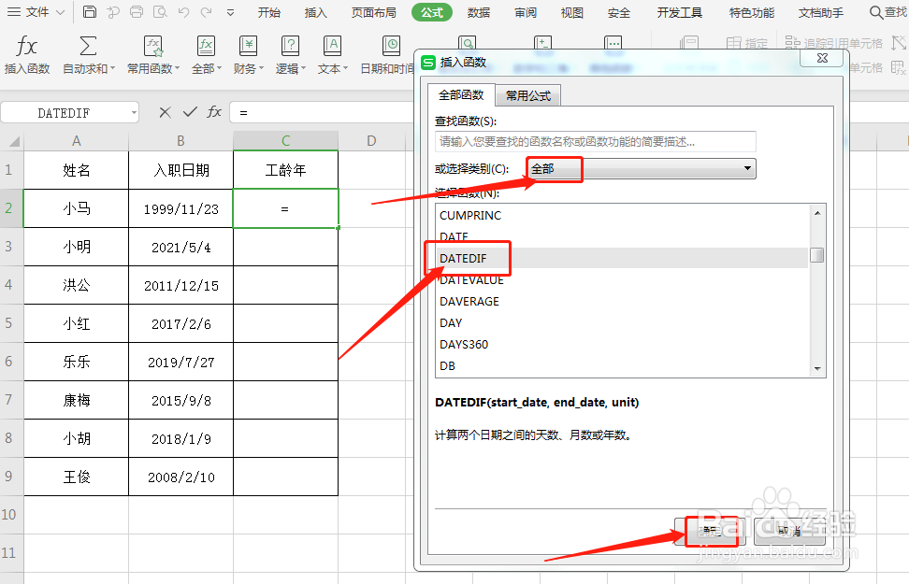Confirm entry with formula bar checkmark icon
Image resolution: width=909 pixels, height=584 pixels.
click(190, 112)
